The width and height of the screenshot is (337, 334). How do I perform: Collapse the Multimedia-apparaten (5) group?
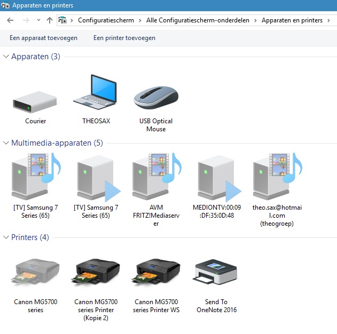pos(6,143)
